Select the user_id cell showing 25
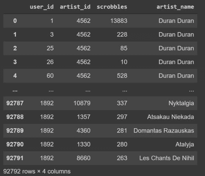The image size is (205, 176). (x=50, y=48)
